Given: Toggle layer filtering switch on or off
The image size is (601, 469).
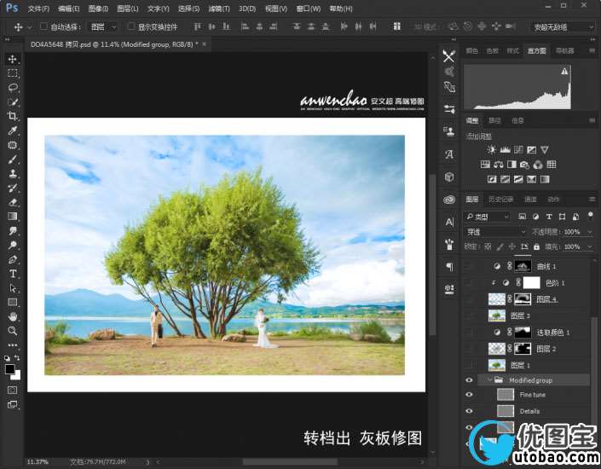Looking at the screenshot, I should coord(590,215).
